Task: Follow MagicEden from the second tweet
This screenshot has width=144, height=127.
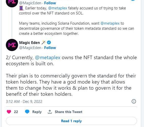Action: 50,48
